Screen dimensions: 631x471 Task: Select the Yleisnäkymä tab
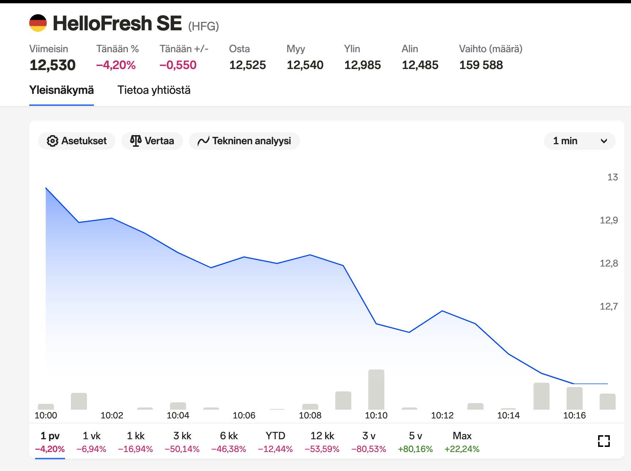coord(61,90)
